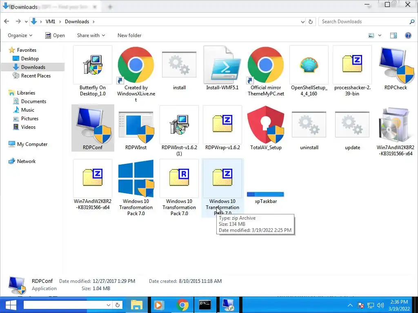Select the Butterfly On Desktop_1.0 installer icon
The height and width of the screenshot is (313, 418).
(93, 65)
